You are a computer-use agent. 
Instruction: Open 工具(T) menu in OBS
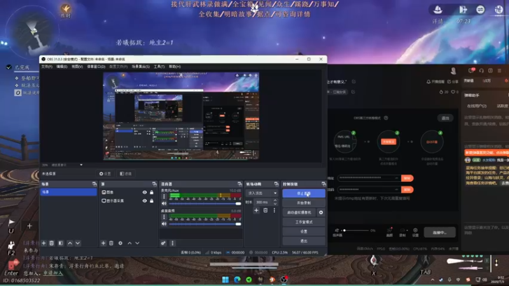click(159, 67)
